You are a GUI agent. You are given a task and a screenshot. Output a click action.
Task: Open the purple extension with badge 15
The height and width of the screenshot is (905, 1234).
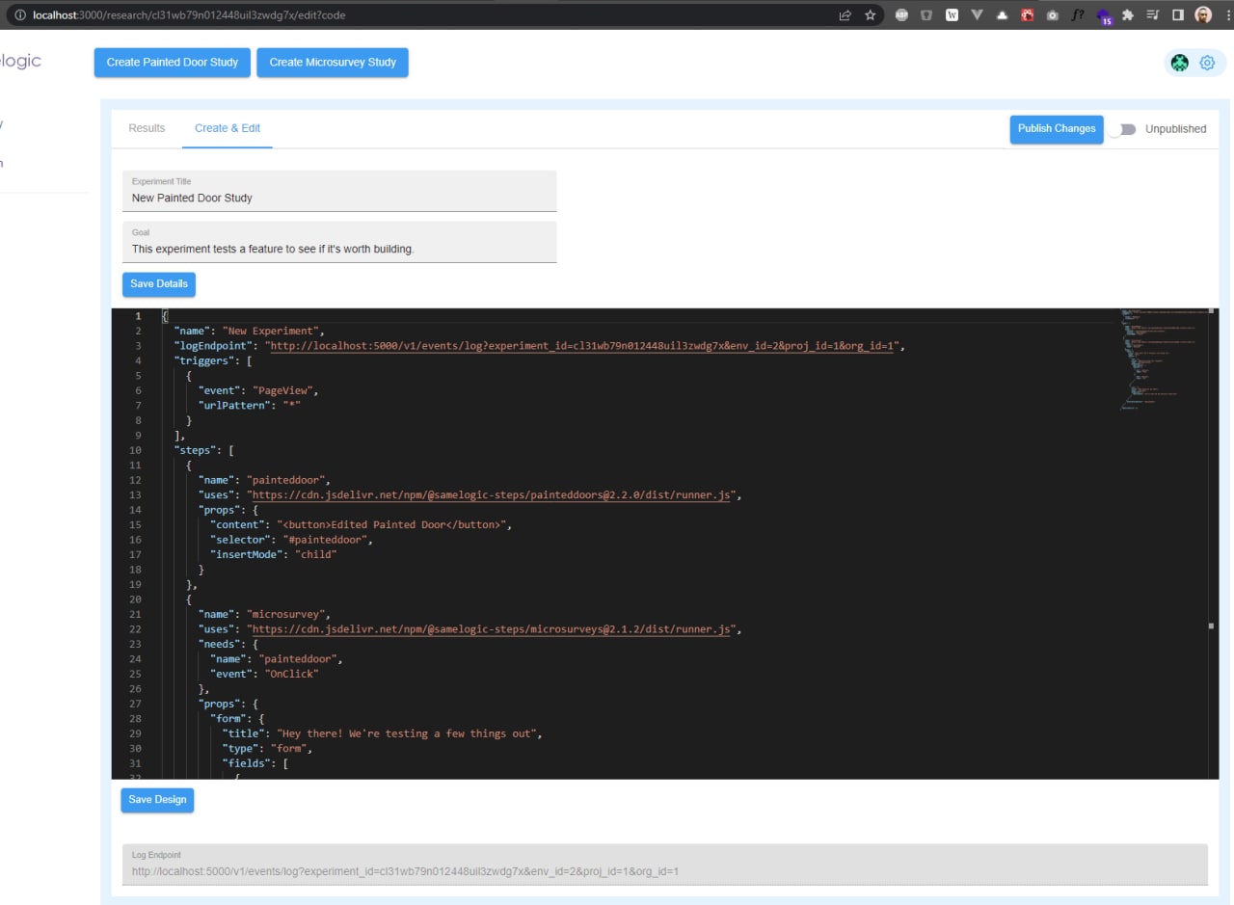(1104, 16)
